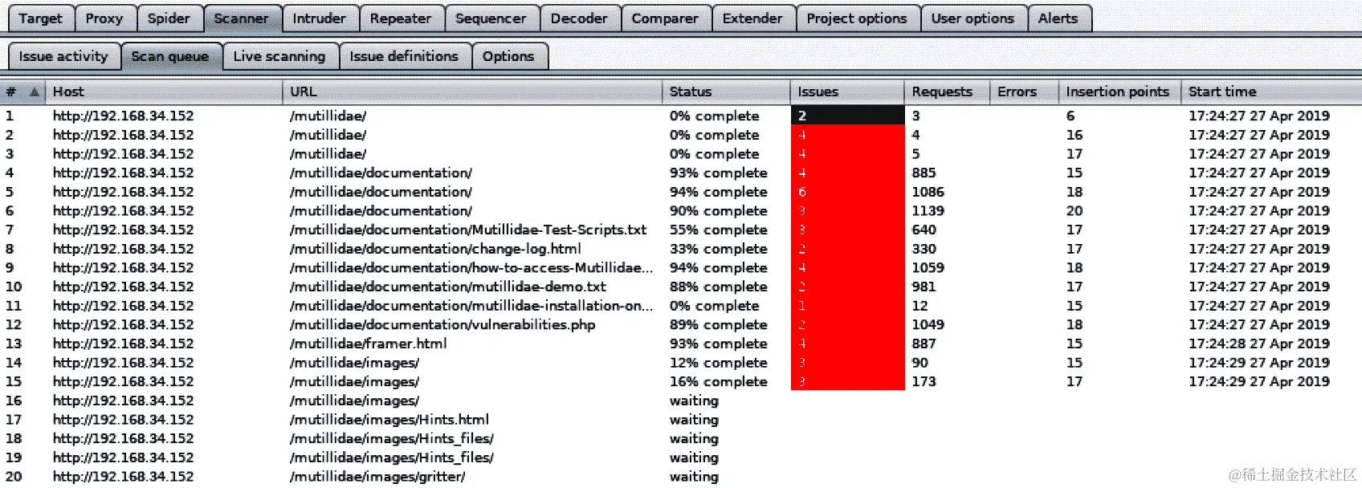Sort table by Status column header
Viewport: 1362px width, 488px height.
click(x=727, y=91)
